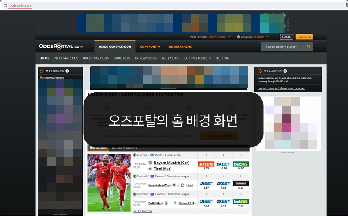Click the World flag icon
348x216 pixels.
pyautogui.click(x=152, y=155)
